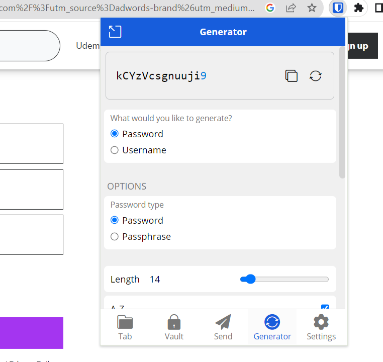Open the Vault tab
Image resolution: width=383 pixels, height=362 pixels.
tap(174, 327)
